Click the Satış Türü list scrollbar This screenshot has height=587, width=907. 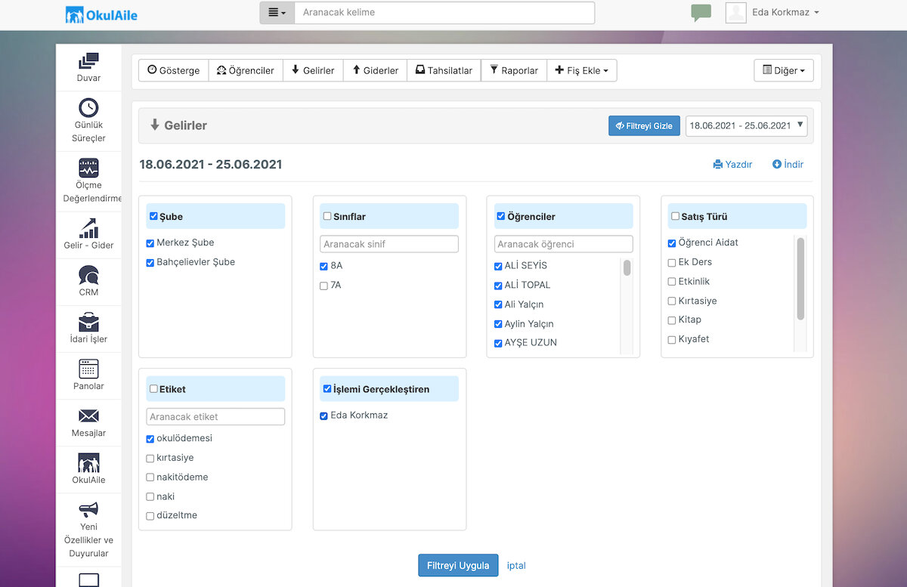800,279
